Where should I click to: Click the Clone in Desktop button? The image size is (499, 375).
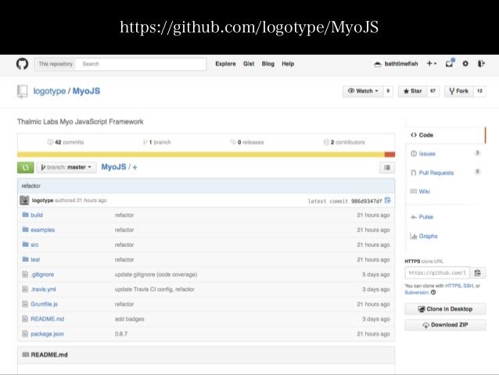point(445,309)
